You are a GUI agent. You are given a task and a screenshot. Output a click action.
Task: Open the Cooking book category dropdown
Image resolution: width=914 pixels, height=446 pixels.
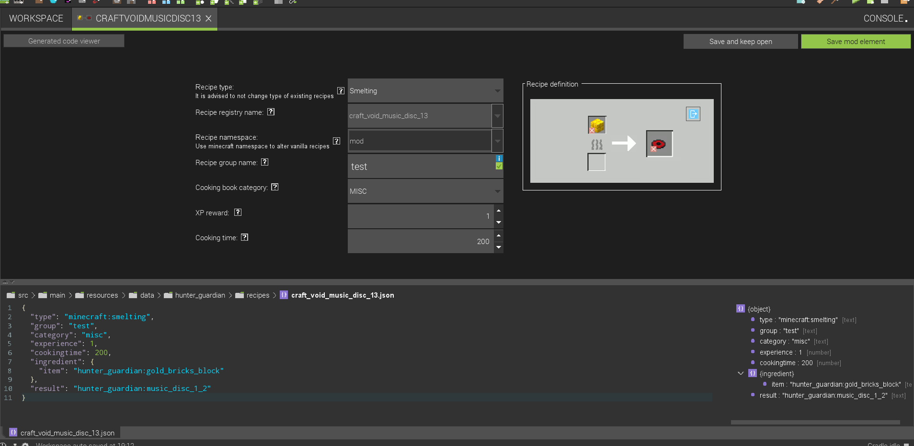(424, 191)
